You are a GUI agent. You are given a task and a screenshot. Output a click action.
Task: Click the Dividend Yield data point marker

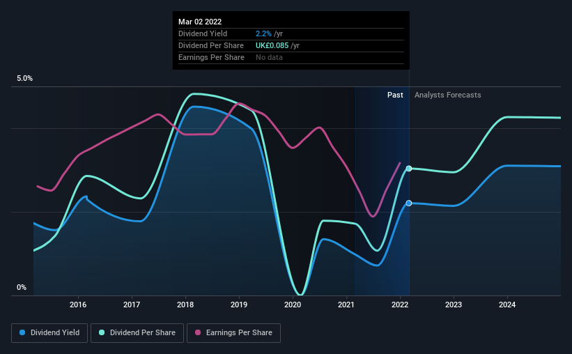(409, 203)
